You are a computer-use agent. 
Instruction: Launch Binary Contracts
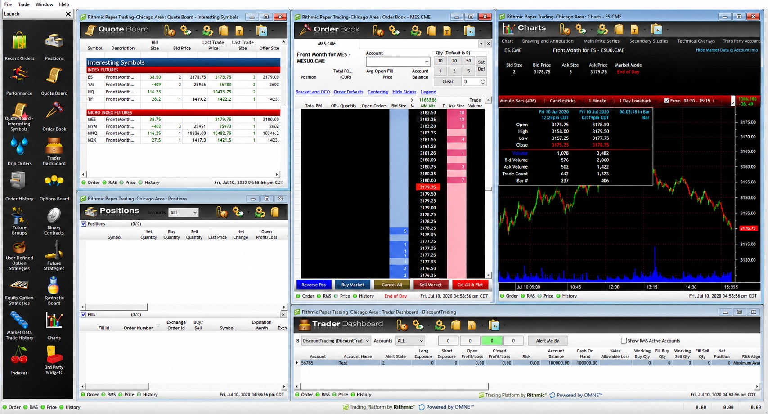coord(54,221)
